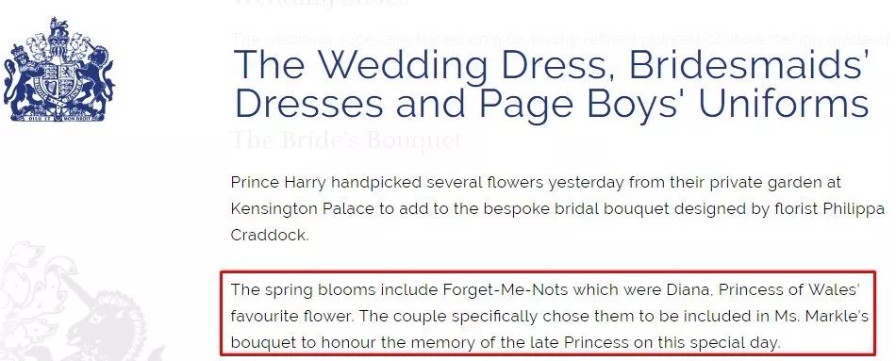The width and height of the screenshot is (896, 361).
Task: Click the red-outlined Forget-Me-Nots paragraph
Action: click(x=548, y=314)
